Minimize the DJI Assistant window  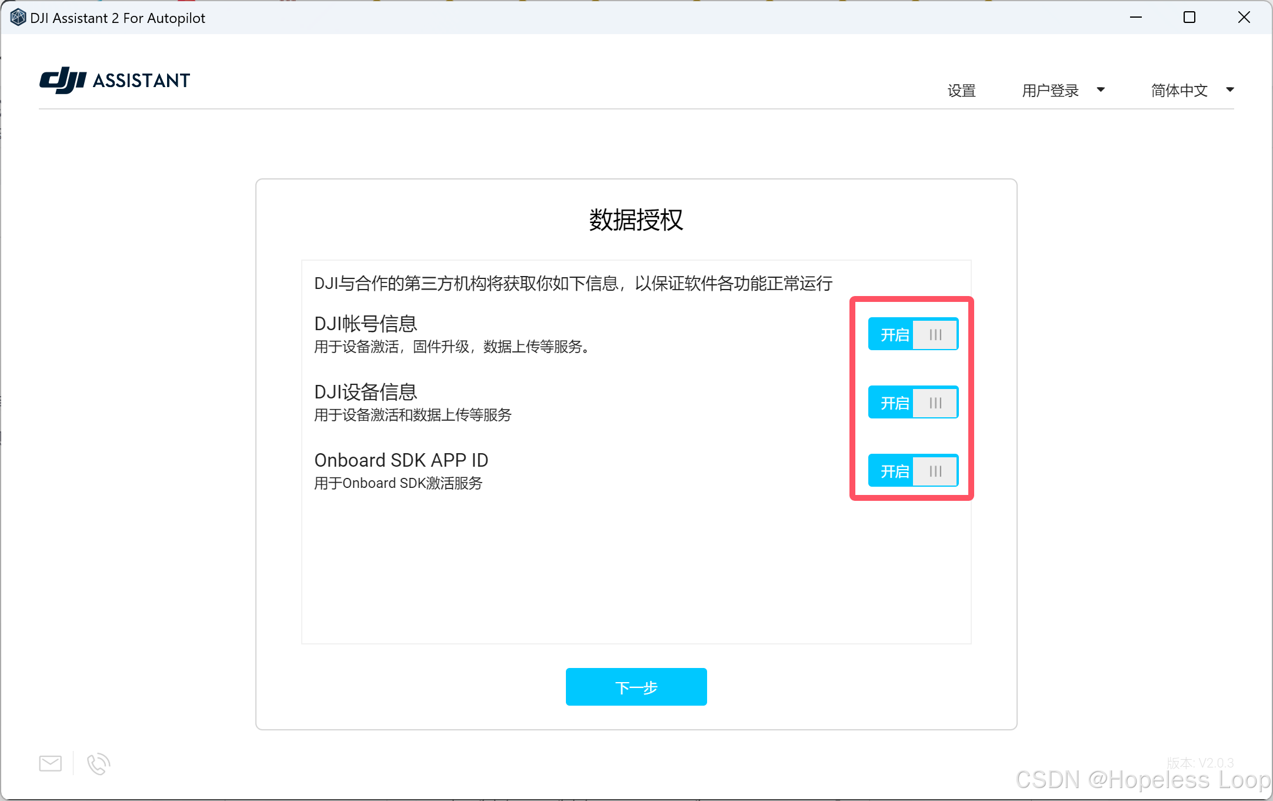pyautogui.click(x=1136, y=18)
